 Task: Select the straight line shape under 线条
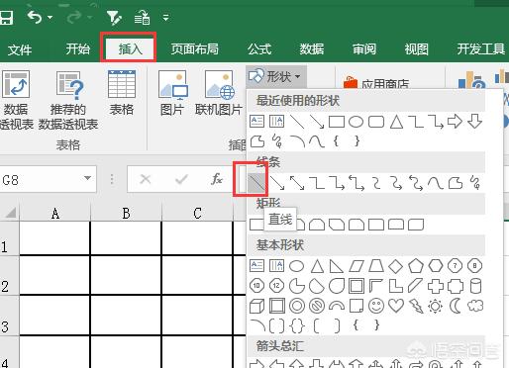click(256, 182)
